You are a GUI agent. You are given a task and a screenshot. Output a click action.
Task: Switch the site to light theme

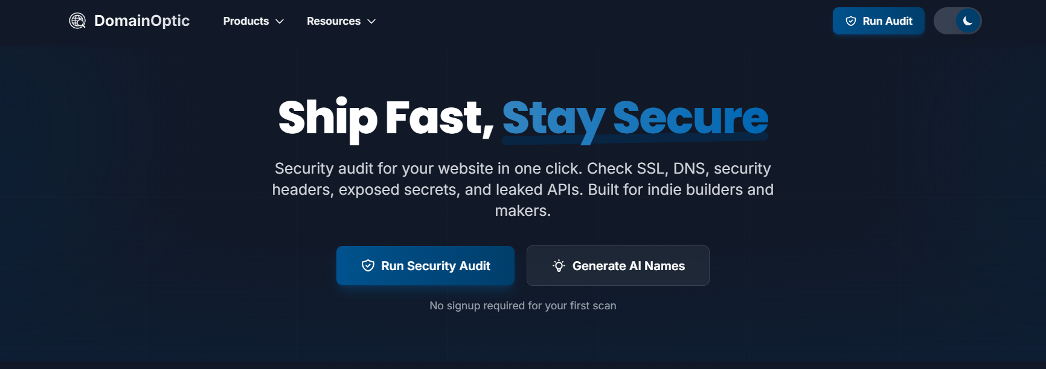(x=958, y=20)
